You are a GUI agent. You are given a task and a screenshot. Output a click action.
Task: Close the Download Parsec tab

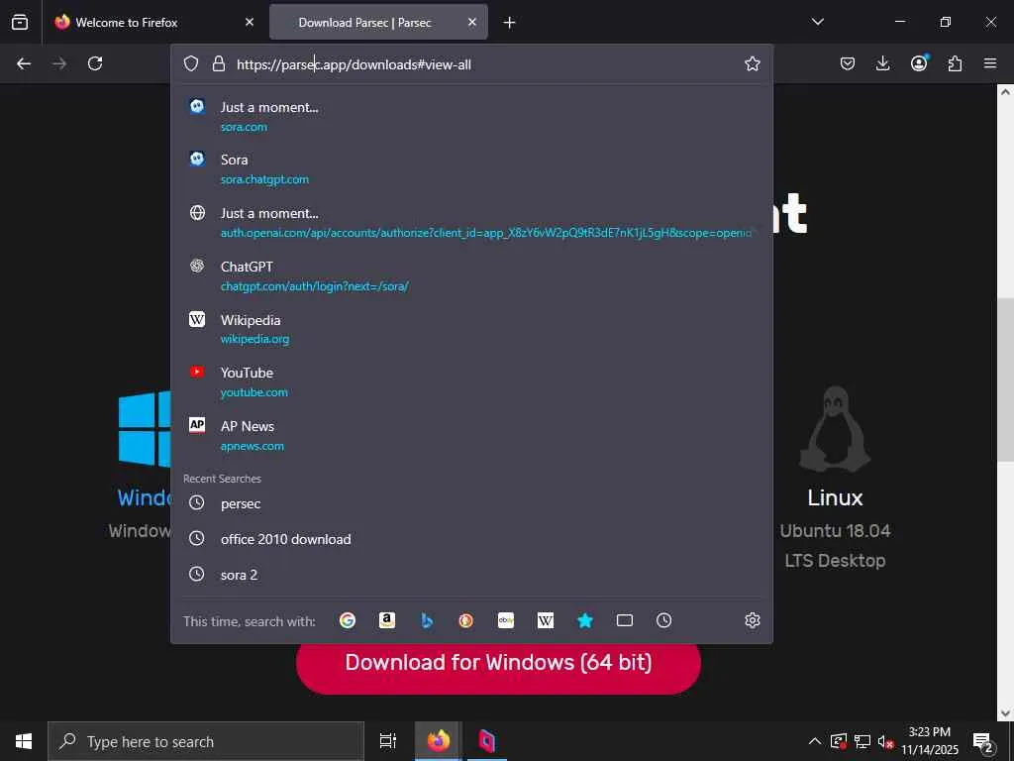[472, 22]
